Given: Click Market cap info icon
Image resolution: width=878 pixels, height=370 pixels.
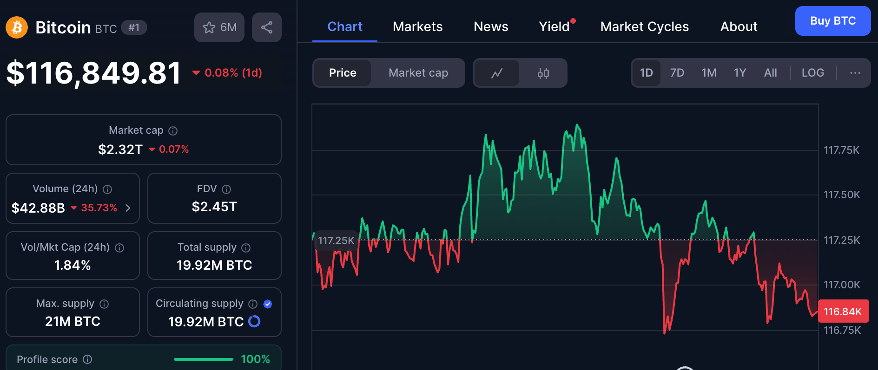Looking at the screenshot, I should click(173, 131).
